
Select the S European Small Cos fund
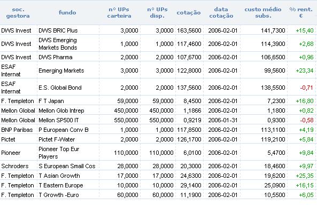(x=67, y=166)
